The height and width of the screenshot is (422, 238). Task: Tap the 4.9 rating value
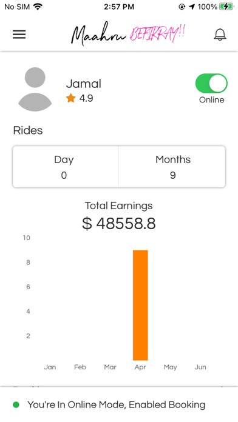[86, 98]
